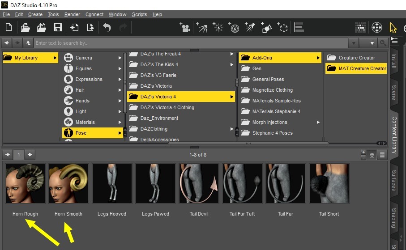Viewport: 406px width, 250px height.
Task: Open the Materials category
Action: click(x=93, y=122)
